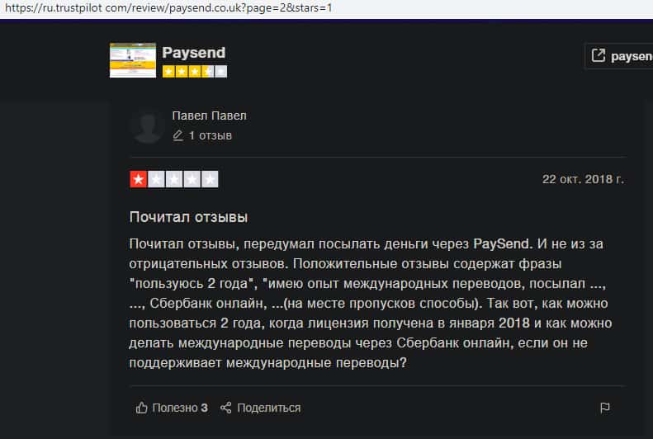Click the review body paragraph text

click(x=370, y=303)
